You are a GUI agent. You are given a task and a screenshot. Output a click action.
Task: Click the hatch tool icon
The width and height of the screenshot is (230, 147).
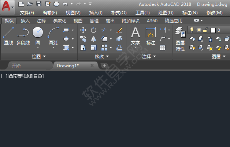66,48
